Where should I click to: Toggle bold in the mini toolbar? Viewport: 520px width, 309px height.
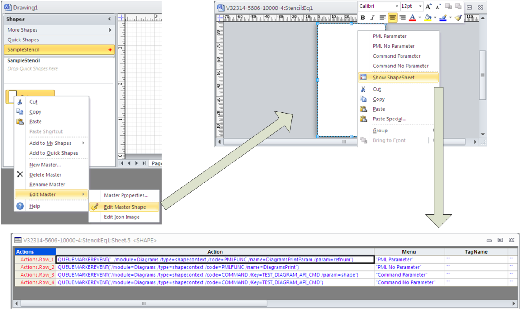[x=362, y=17]
